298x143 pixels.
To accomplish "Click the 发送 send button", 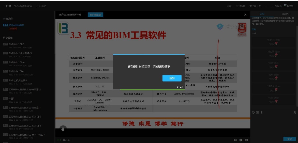I will coord(290,139).
